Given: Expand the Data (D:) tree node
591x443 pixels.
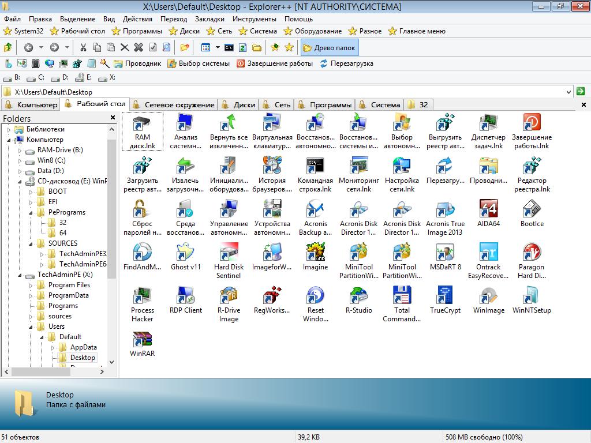Looking at the screenshot, I should (20, 171).
